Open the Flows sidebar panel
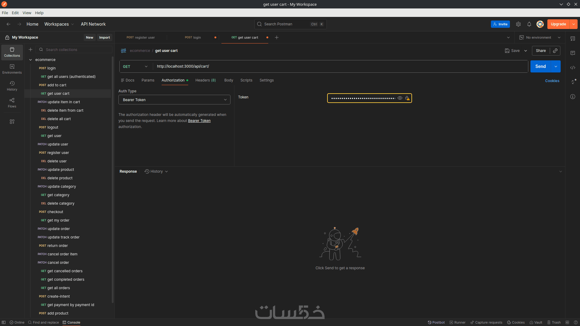Viewport: 580px width, 326px height. (x=12, y=103)
